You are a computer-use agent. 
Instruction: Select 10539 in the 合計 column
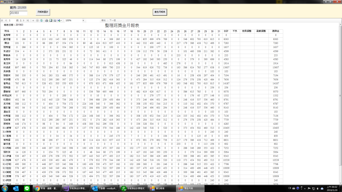pyautogui.click(x=226, y=160)
